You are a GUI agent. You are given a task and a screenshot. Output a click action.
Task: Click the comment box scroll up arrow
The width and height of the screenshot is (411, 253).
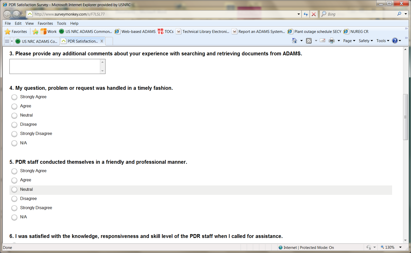[102, 62]
